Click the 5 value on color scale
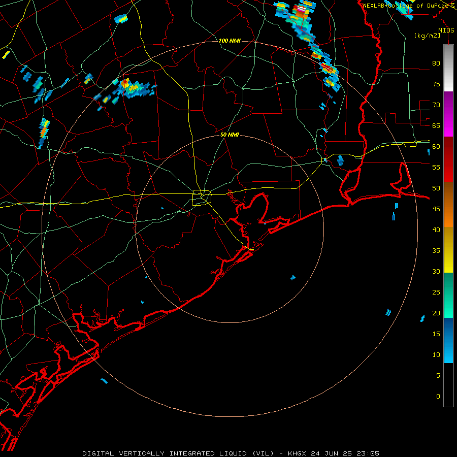457x457 pixels. point(438,375)
